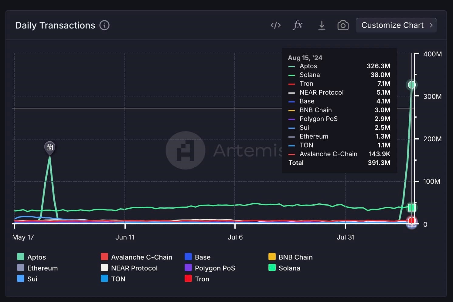Click the Jun 11 axis label
Viewport: 453px width, 302px height.
pos(125,237)
